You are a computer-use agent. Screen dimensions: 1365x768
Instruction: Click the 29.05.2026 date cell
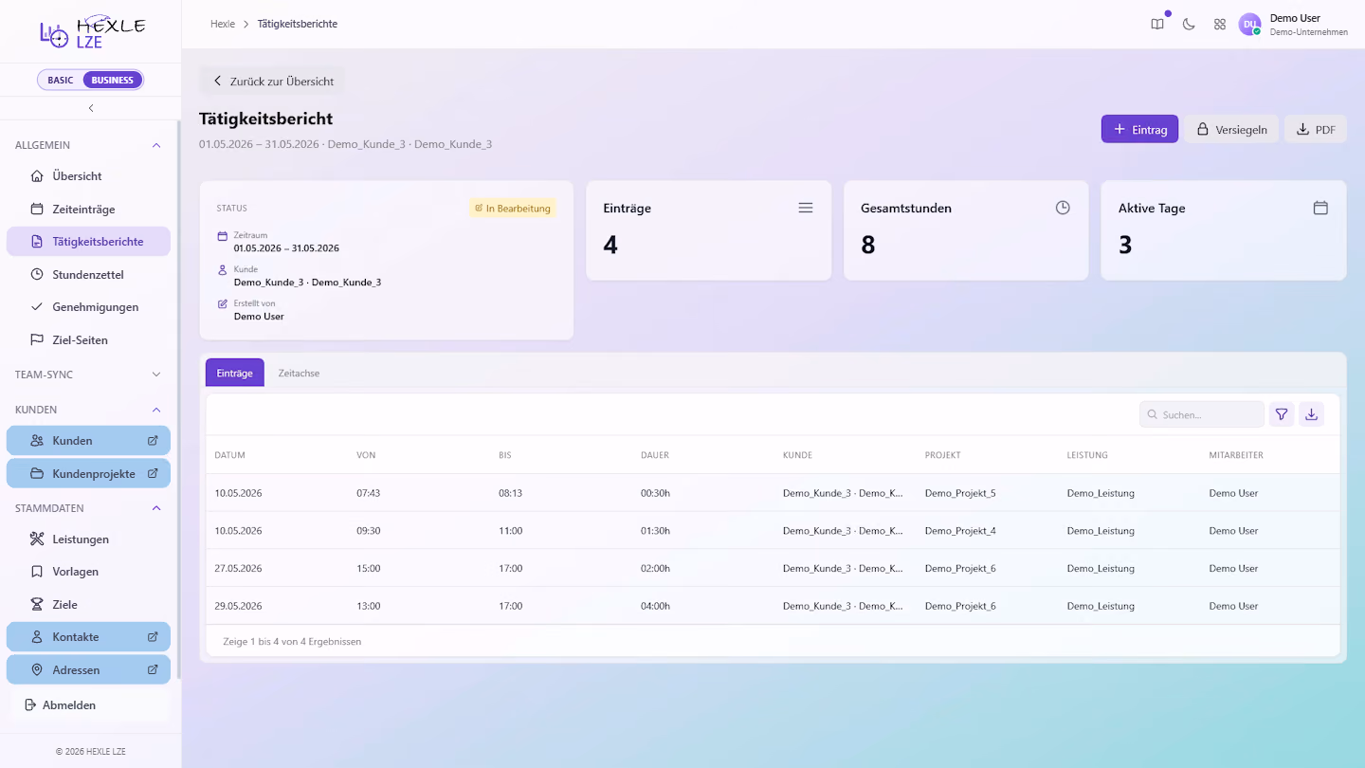click(x=239, y=606)
